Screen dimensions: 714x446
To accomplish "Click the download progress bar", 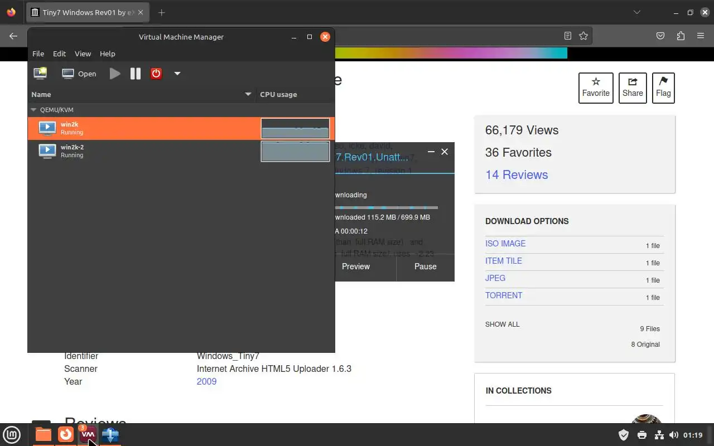I will click(387, 207).
